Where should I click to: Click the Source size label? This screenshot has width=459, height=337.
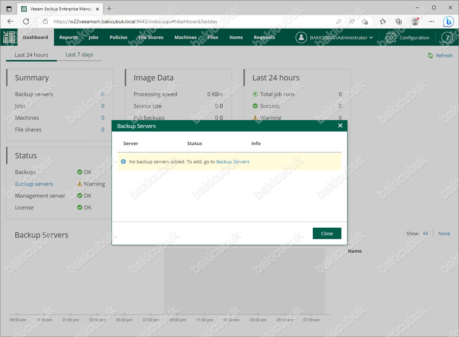pyautogui.click(x=148, y=106)
